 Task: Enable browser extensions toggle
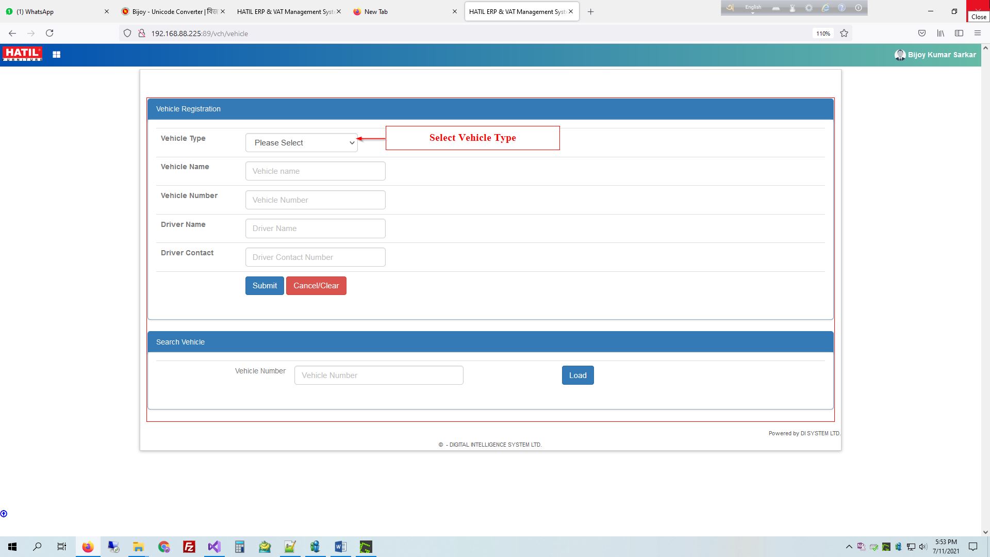(x=959, y=32)
